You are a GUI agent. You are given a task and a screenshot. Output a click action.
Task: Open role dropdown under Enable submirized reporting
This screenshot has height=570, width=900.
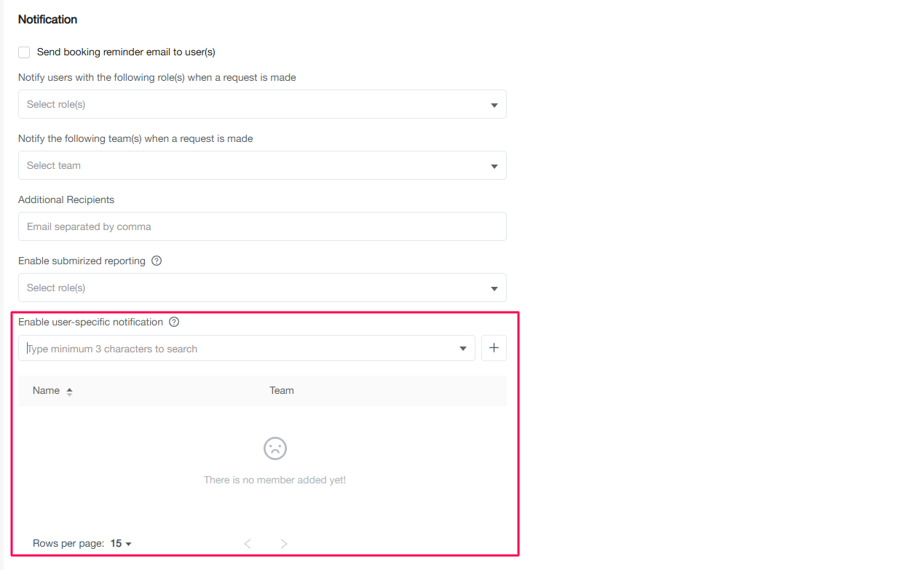[262, 288]
